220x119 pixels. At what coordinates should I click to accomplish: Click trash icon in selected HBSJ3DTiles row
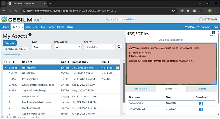(x=118, y=68)
